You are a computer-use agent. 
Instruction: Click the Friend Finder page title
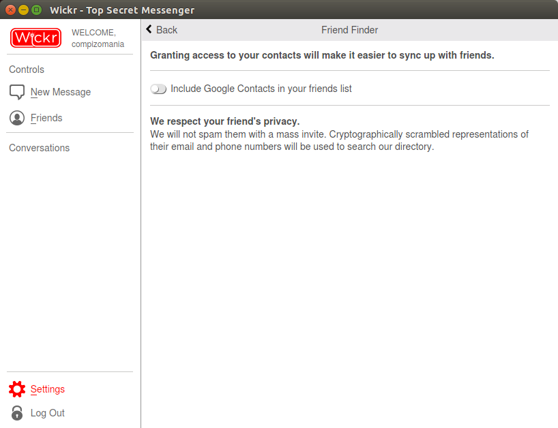tap(349, 30)
